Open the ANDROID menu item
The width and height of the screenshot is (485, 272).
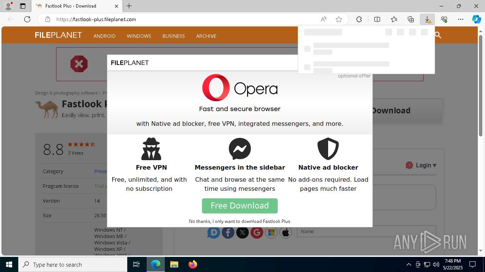pyautogui.click(x=105, y=36)
